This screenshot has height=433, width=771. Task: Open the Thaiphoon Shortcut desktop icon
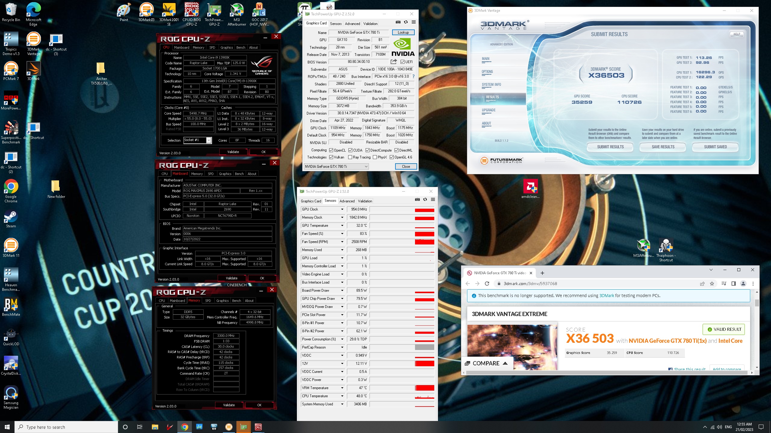tap(666, 250)
